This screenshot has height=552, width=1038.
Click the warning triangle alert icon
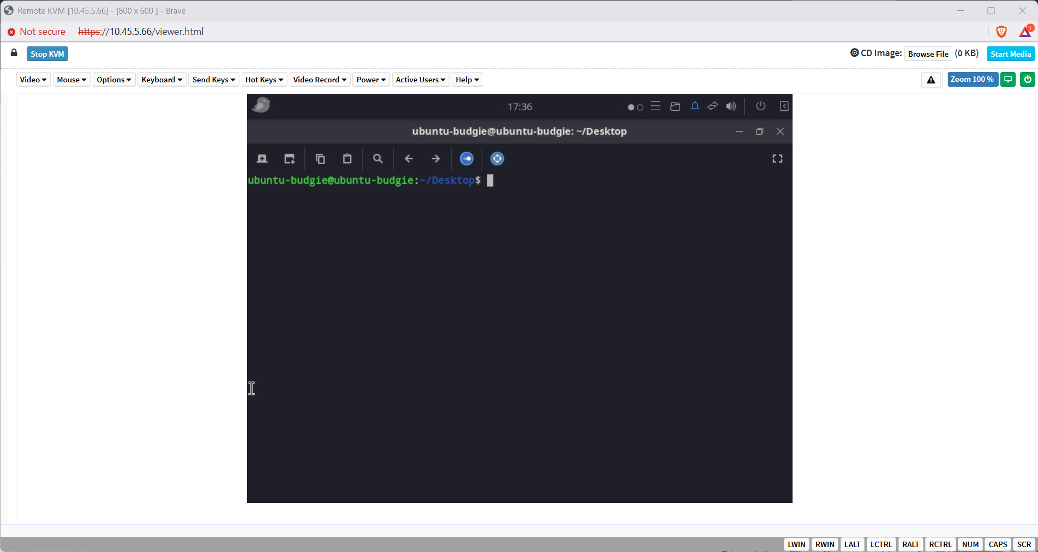click(931, 80)
